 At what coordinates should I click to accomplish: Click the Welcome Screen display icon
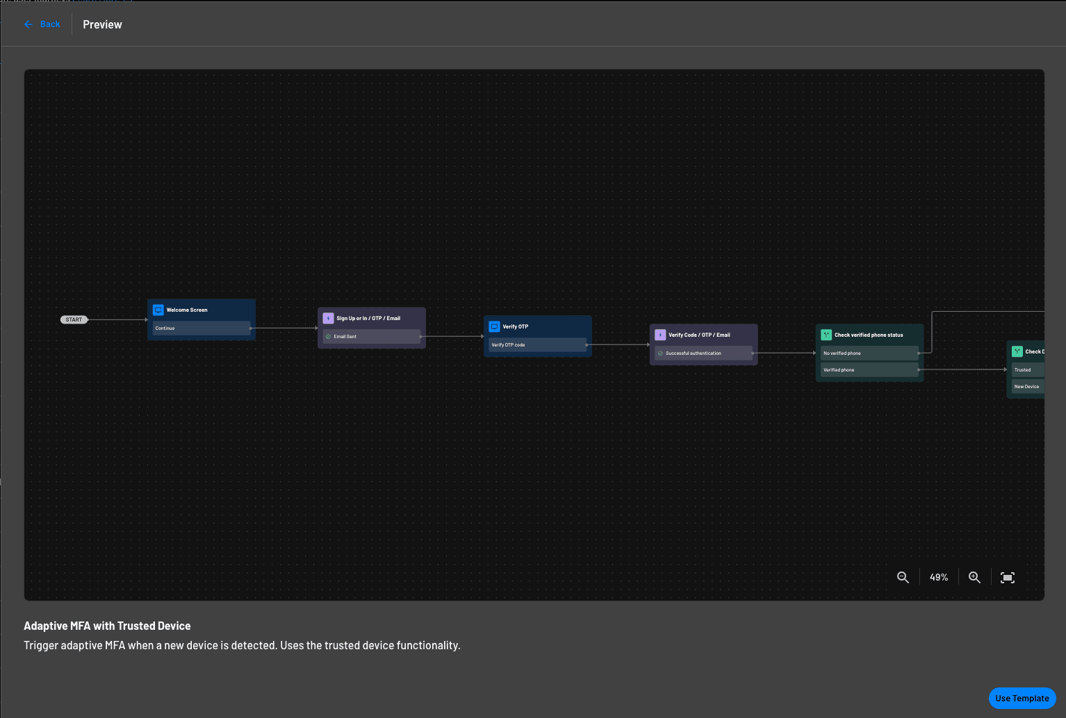point(158,310)
